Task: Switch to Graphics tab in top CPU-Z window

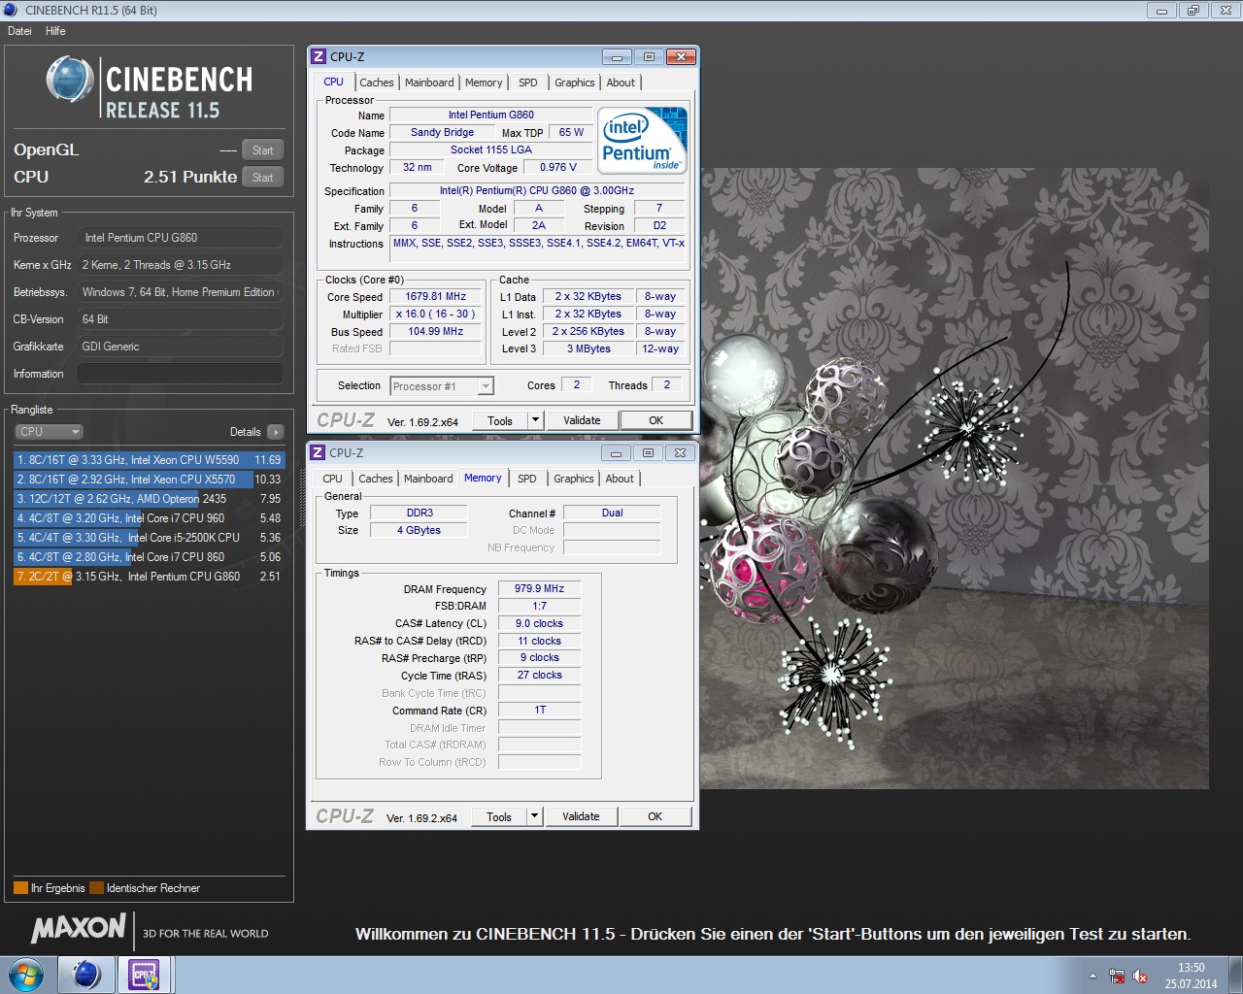Action: click(x=575, y=83)
